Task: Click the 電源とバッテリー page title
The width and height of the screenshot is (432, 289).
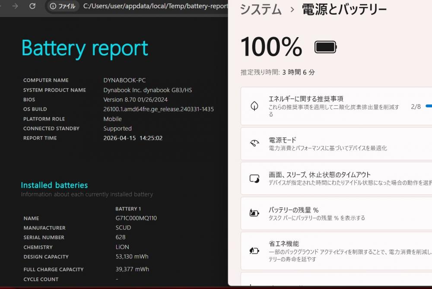Action: (x=344, y=10)
